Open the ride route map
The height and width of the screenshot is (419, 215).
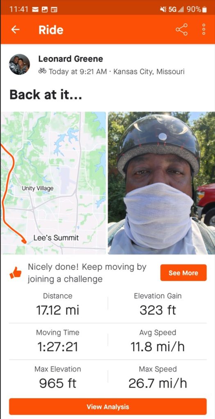pos(53,183)
